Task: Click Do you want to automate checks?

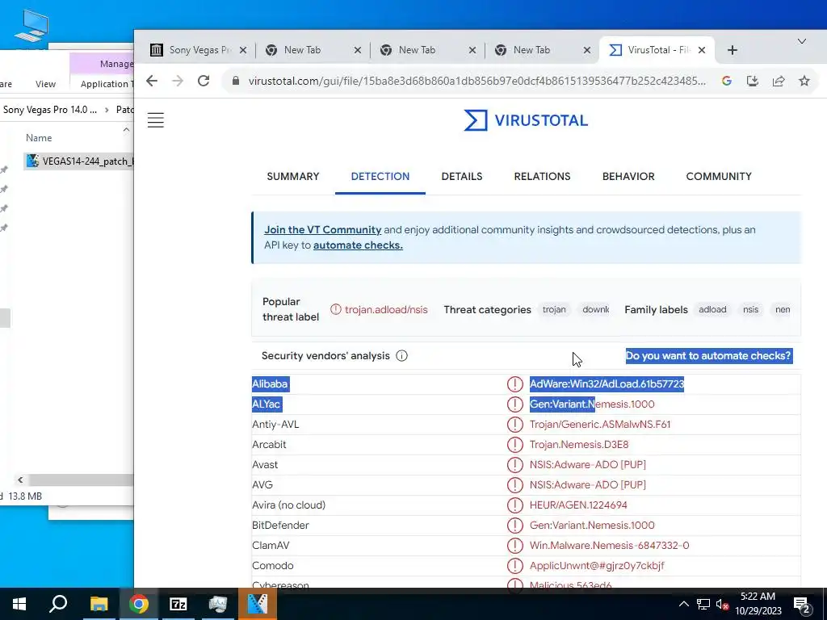Action: (708, 356)
